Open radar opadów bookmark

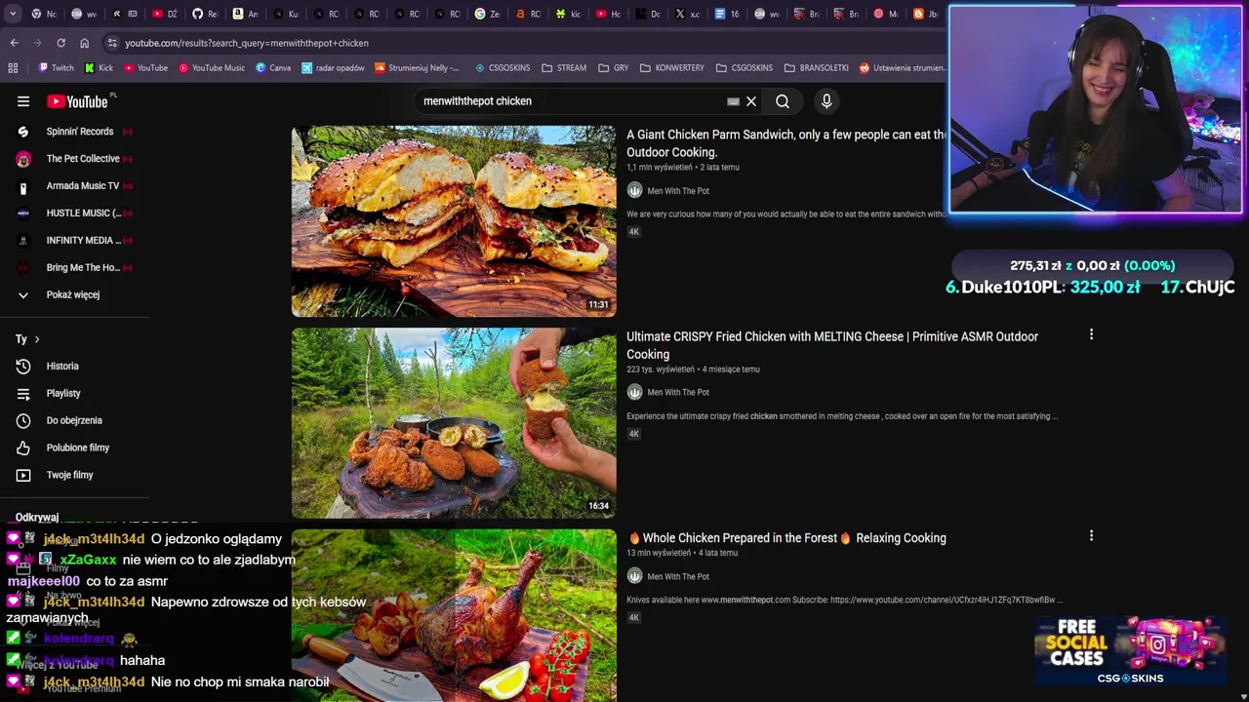point(333,68)
